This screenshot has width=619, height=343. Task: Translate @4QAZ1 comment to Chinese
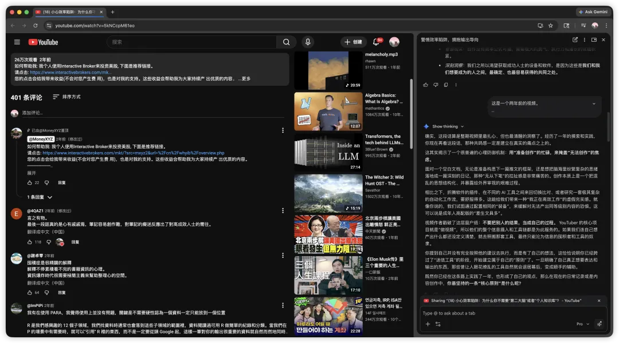pyautogui.click(x=46, y=232)
